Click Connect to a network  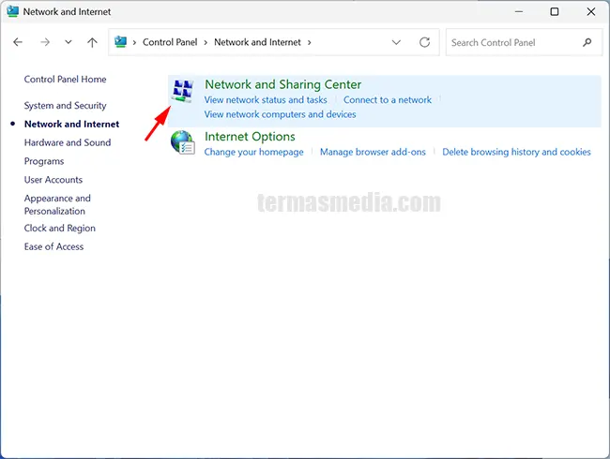(x=388, y=100)
